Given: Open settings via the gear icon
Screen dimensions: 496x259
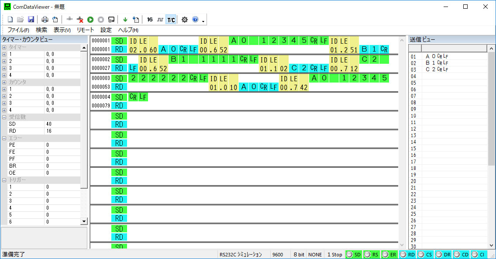Looking at the screenshot, I should (x=184, y=20).
